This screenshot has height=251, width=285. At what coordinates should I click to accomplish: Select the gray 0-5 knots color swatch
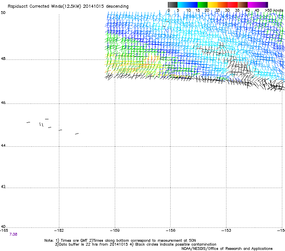click(173, 5)
